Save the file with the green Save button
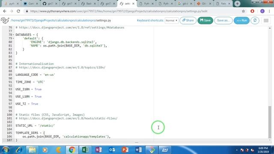The image size is (274, 154). (x=205, y=21)
